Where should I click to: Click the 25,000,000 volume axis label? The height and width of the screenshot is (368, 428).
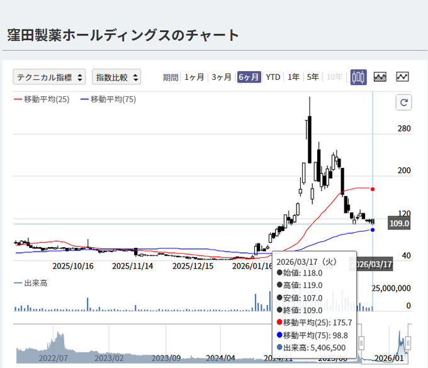(x=391, y=288)
